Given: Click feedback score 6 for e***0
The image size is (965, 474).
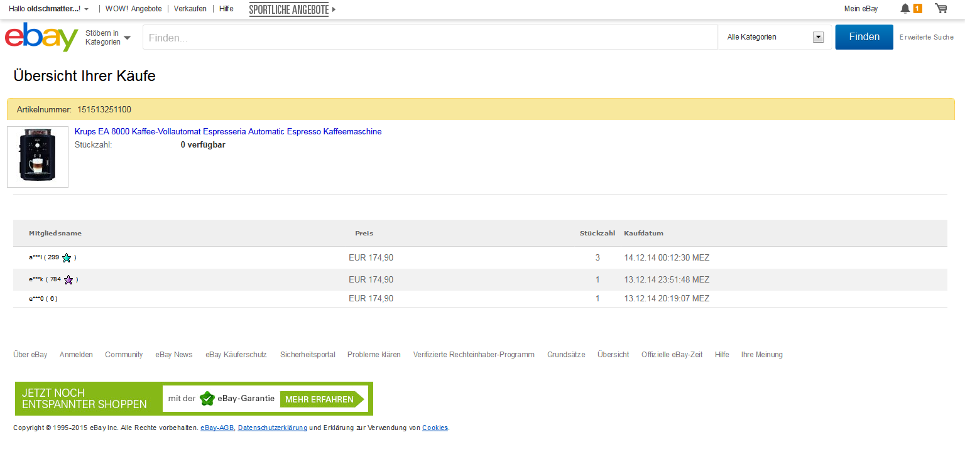Looking at the screenshot, I should [x=52, y=299].
